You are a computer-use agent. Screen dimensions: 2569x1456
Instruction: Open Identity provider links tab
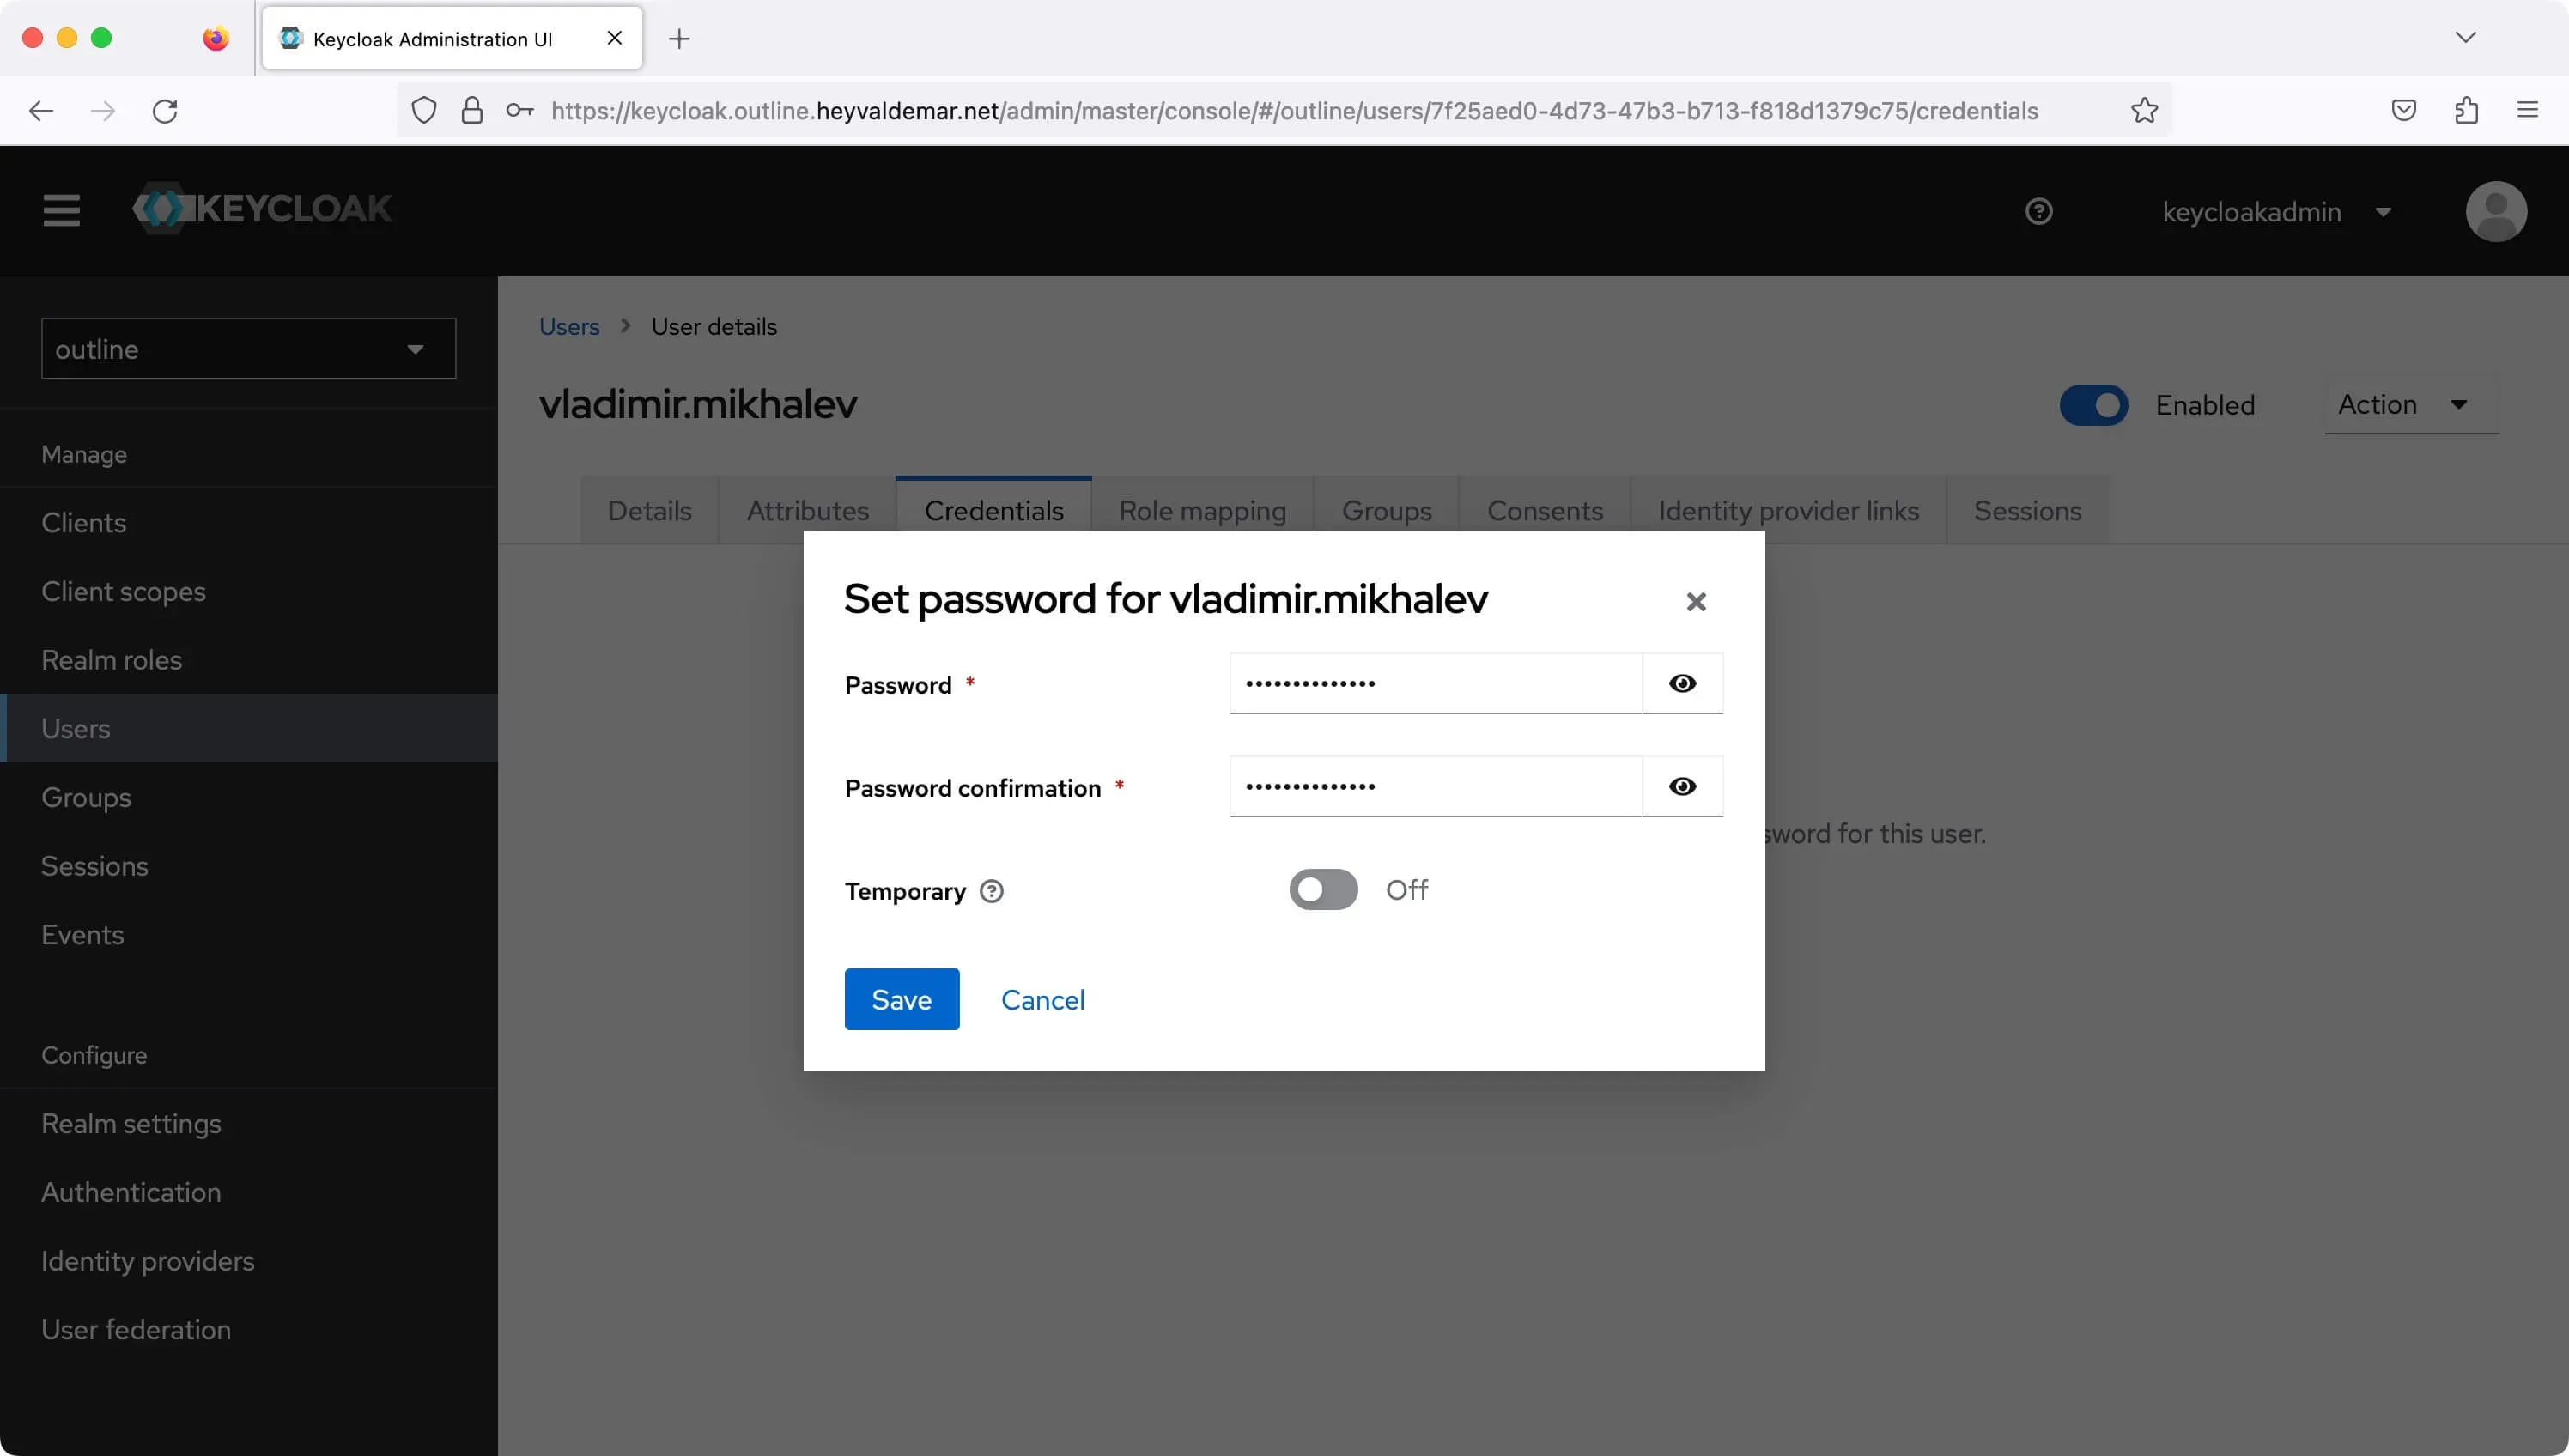[x=1789, y=511]
